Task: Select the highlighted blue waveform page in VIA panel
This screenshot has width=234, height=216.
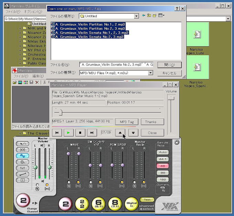Action: click(x=22, y=156)
